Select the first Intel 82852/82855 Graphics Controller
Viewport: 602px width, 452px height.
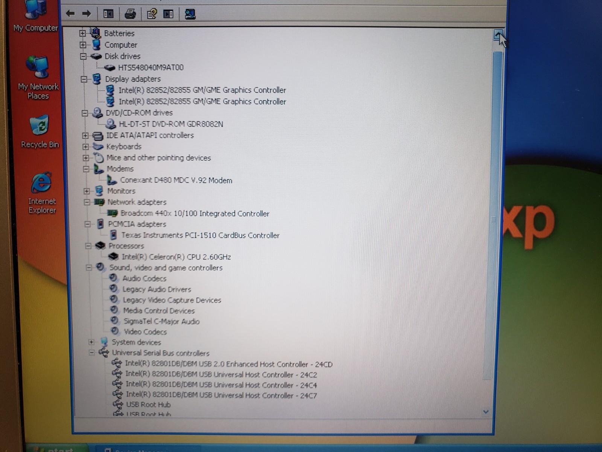pyautogui.click(x=202, y=90)
